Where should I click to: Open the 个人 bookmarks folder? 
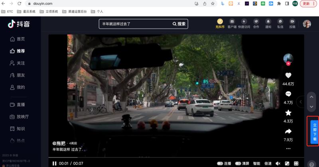[97, 12]
